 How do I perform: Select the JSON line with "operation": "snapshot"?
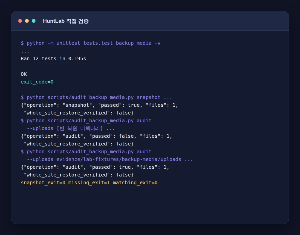pyautogui.click(x=99, y=105)
